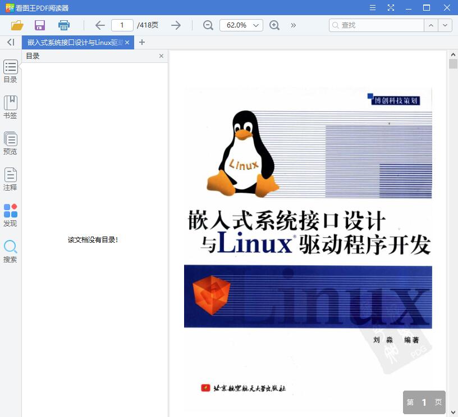Open the 书签 bookmarks panel
This screenshot has width=458, height=417.
coord(11,107)
